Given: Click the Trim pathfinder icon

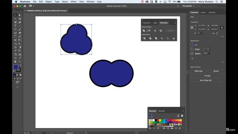Looking at the screenshot, I should click(x=150, y=38).
